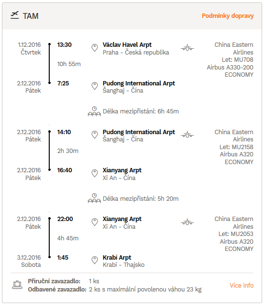Click the 5h 20m layover waiting icon
Viewport: 266px width, 305px height.
click(x=94, y=198)
